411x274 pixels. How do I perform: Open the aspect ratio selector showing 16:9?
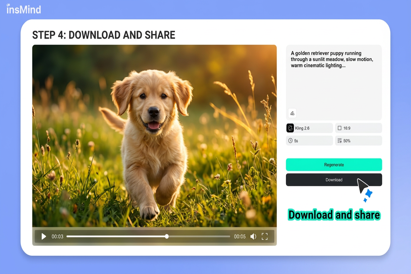pos(358,128)
